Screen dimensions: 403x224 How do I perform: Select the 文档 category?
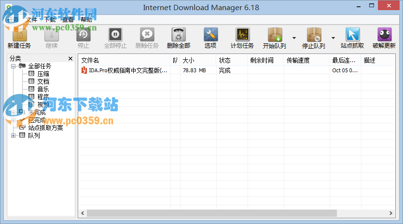coord(43,81)
